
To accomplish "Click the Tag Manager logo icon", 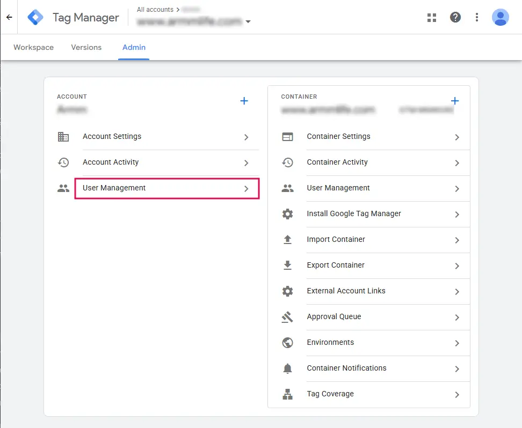I will [x=35, y=17].
